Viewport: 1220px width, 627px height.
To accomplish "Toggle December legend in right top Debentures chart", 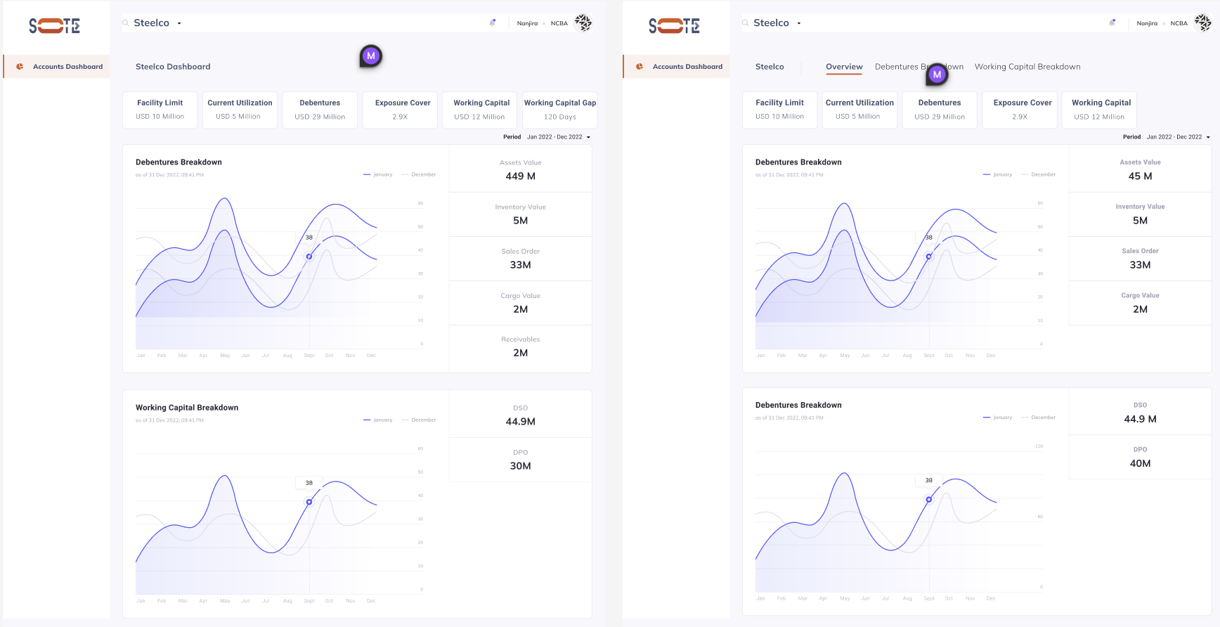I will tap(1039, 174).
